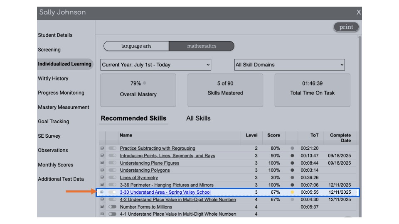Toggle the switch for 3-30 Understand Area
Viewport: 399px width, 224px height.
click(112, 192)
